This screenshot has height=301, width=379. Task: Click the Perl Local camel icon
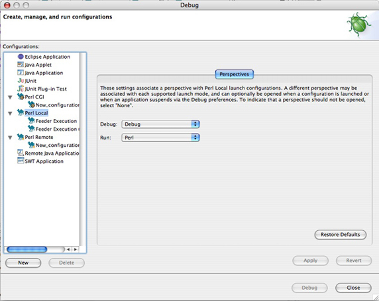(21, 112)
